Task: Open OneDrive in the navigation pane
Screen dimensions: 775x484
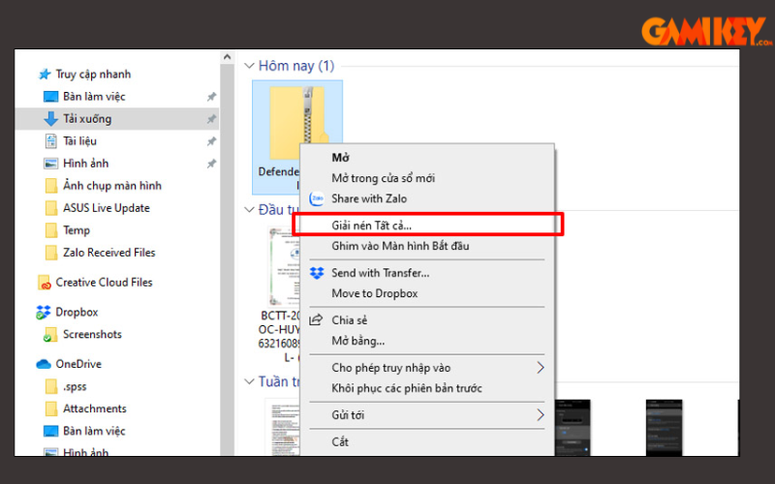Action: point(78,364)
